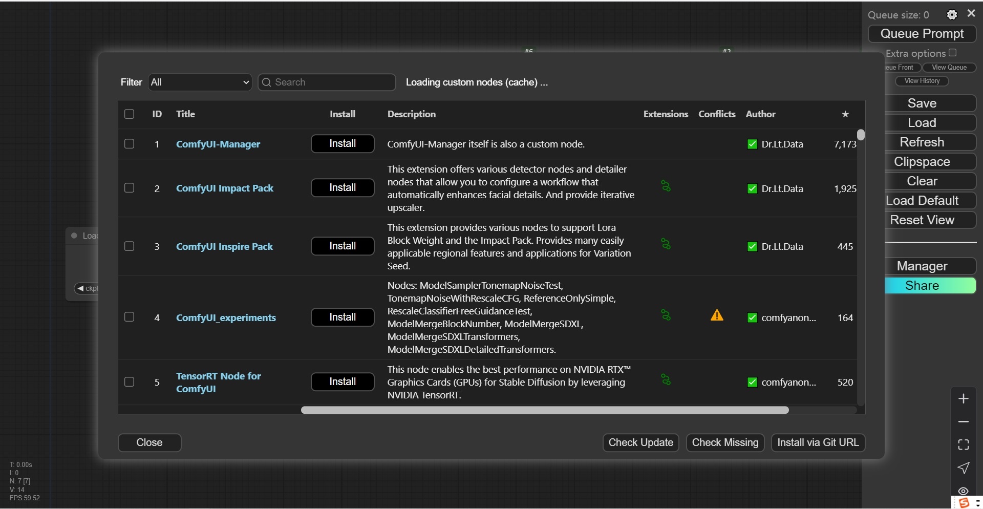Open the ComfyUI Inspire Pack title link
Viewport: 983px width, 509px height.
pos(224,247)
